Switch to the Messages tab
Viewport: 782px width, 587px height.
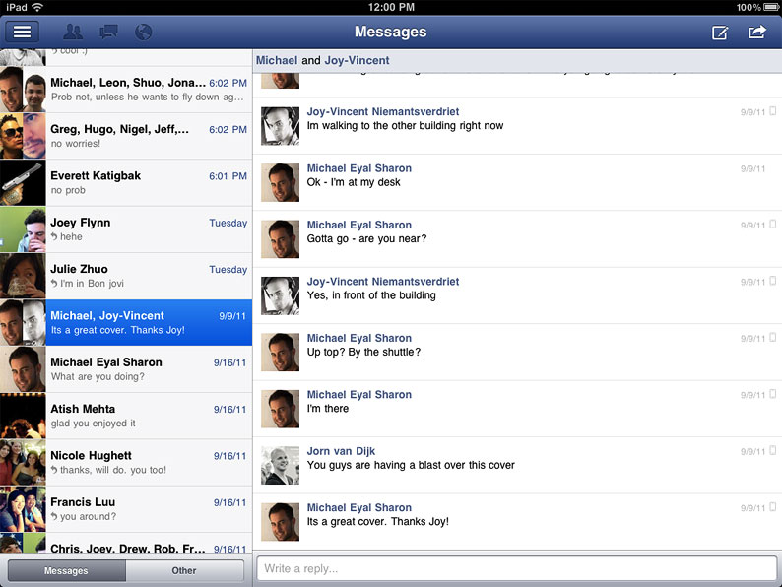67,571
